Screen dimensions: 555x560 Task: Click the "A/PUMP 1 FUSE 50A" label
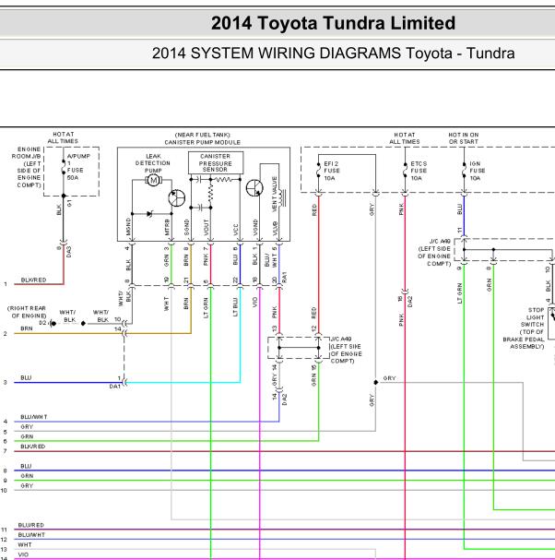pos(78,167)
